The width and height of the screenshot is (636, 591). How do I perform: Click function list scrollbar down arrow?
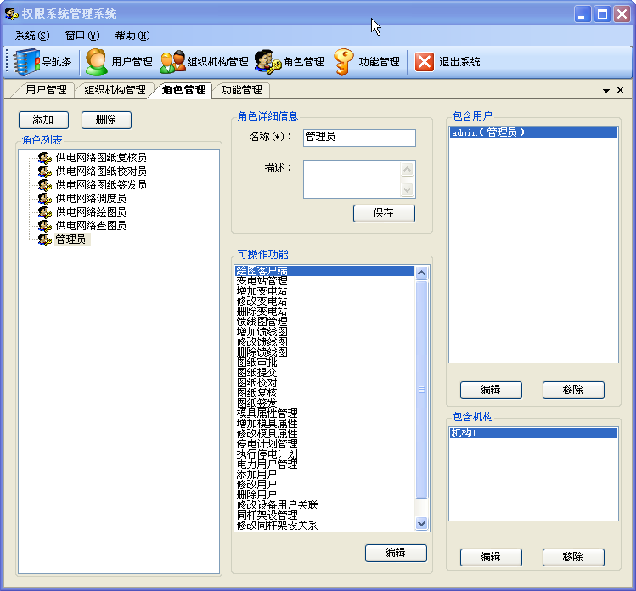421,523
